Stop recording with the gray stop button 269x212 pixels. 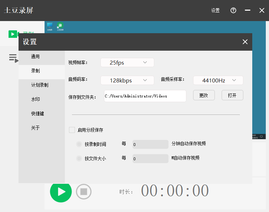[84, 192]
